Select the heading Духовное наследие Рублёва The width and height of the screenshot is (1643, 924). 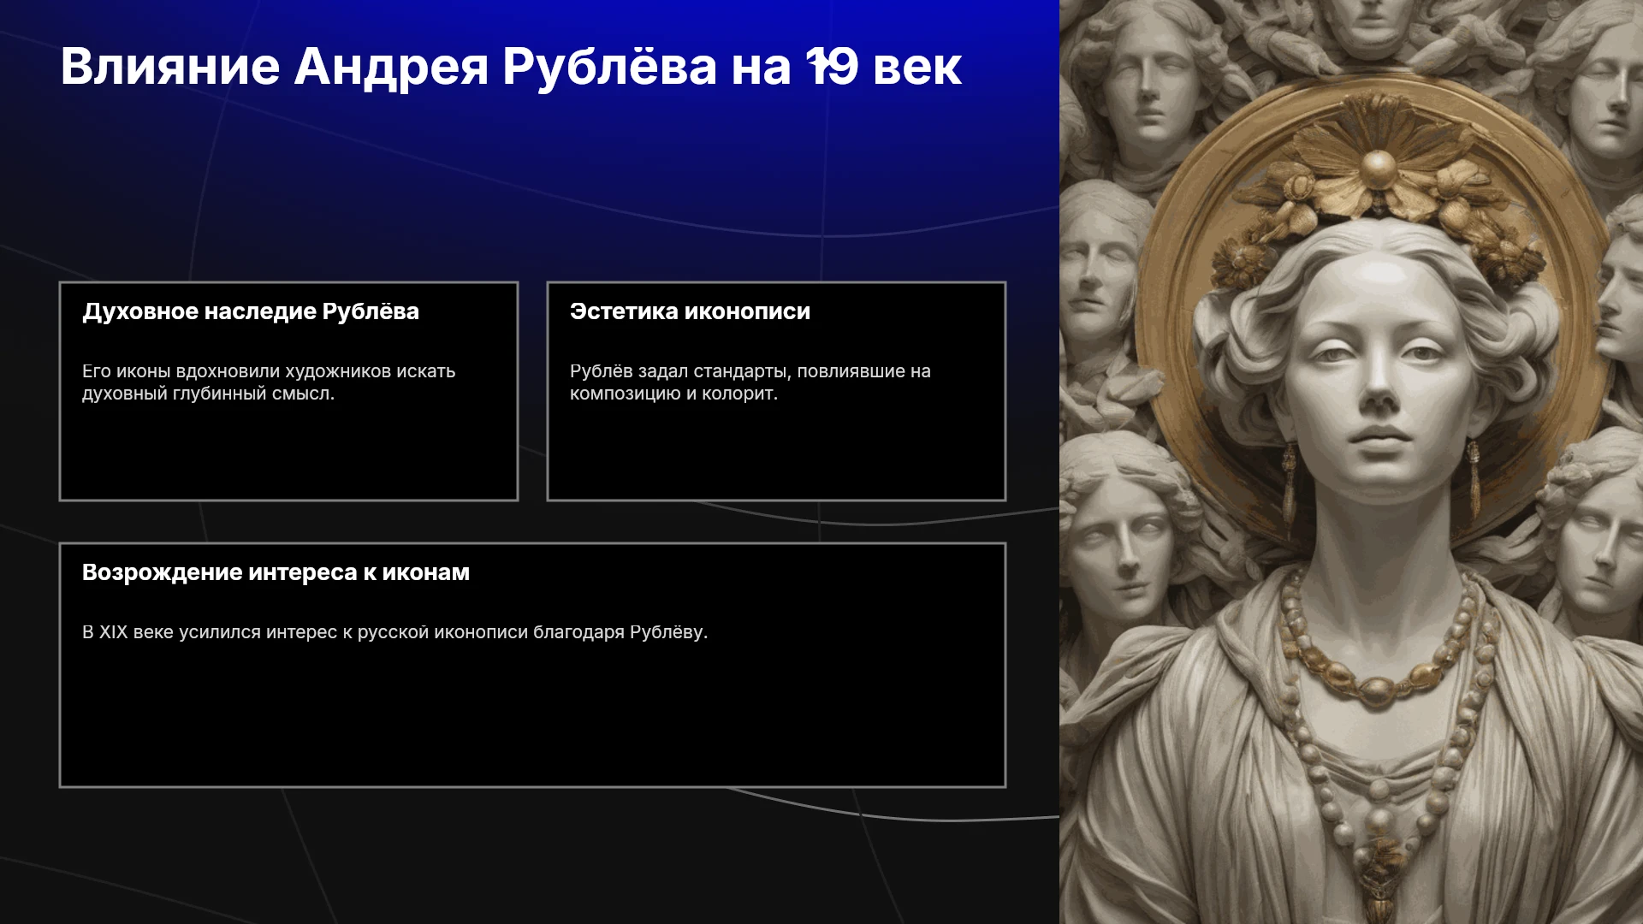[251, 311]
